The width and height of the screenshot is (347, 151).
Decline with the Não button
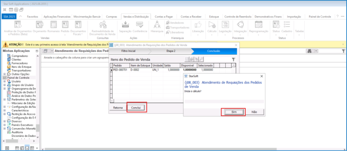(254, 112)
